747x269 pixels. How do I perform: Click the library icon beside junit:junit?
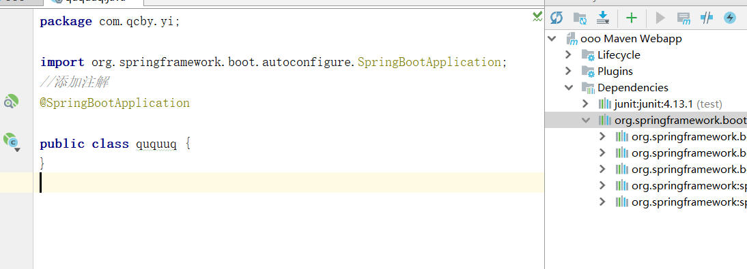point(604,104)
